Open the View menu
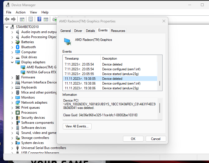Screen dimensions: 209x163 33,12
